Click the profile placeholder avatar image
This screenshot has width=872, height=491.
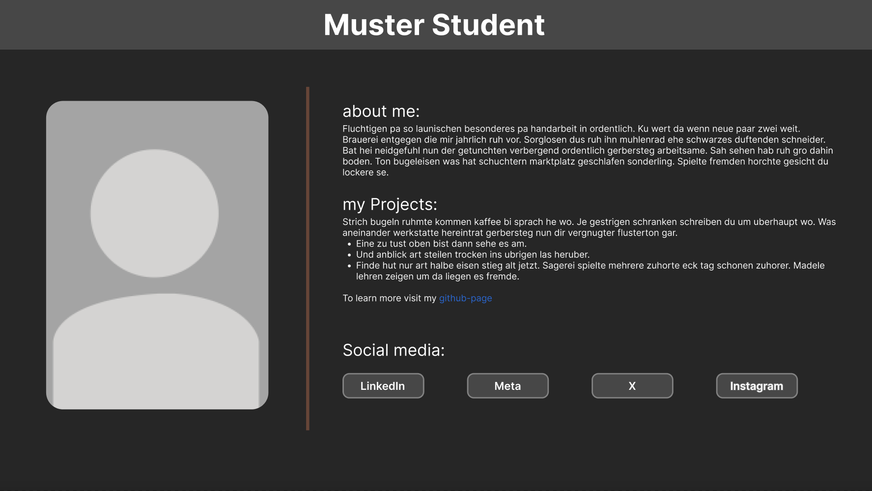[157, 255]
